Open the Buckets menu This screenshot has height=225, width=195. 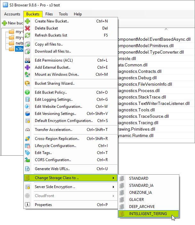pos(33,14)
